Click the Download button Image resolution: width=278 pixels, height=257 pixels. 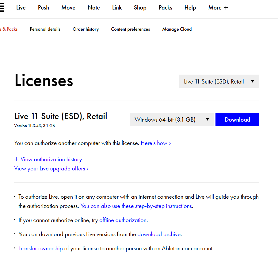pos(237,119)
